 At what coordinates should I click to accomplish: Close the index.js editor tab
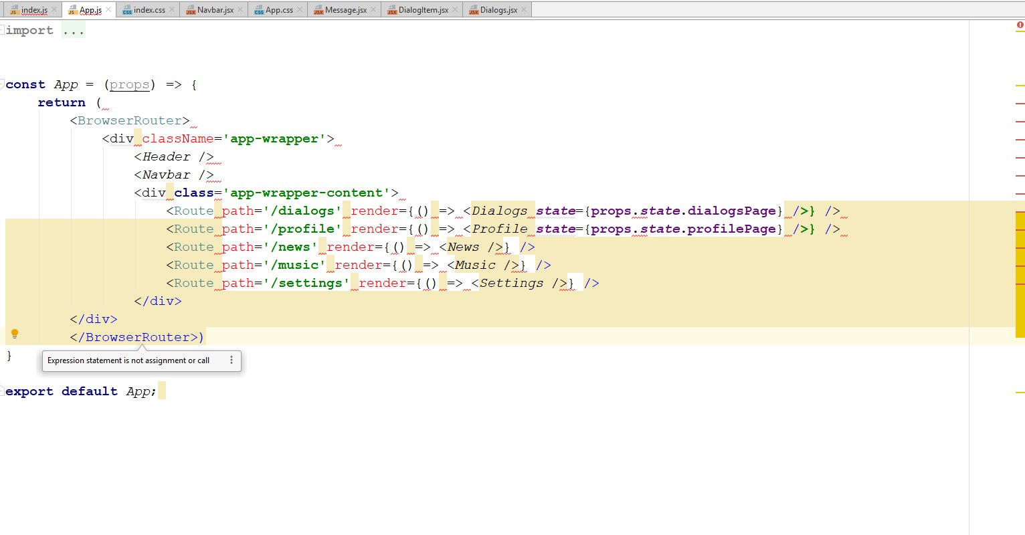coord(54,10)
